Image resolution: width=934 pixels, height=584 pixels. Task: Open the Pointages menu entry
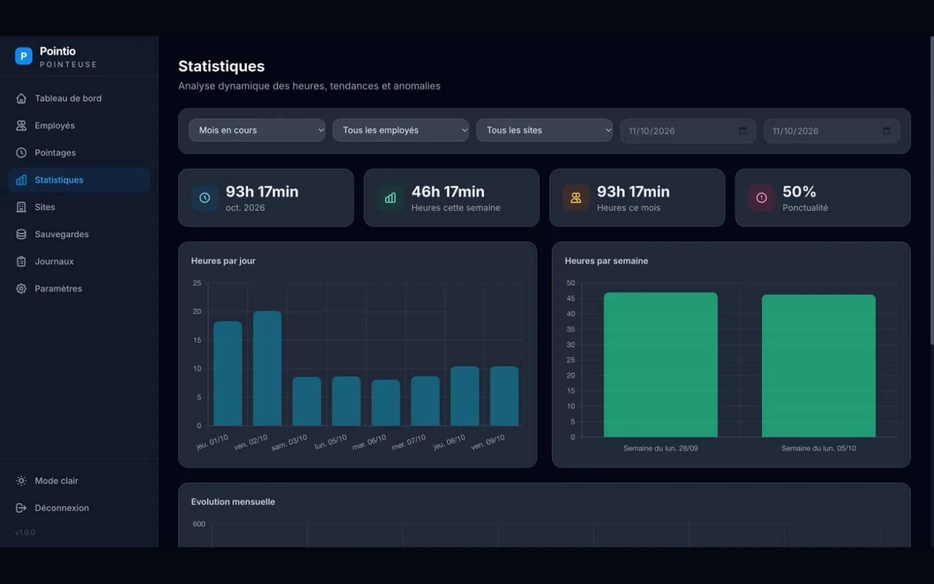[79, 152]
